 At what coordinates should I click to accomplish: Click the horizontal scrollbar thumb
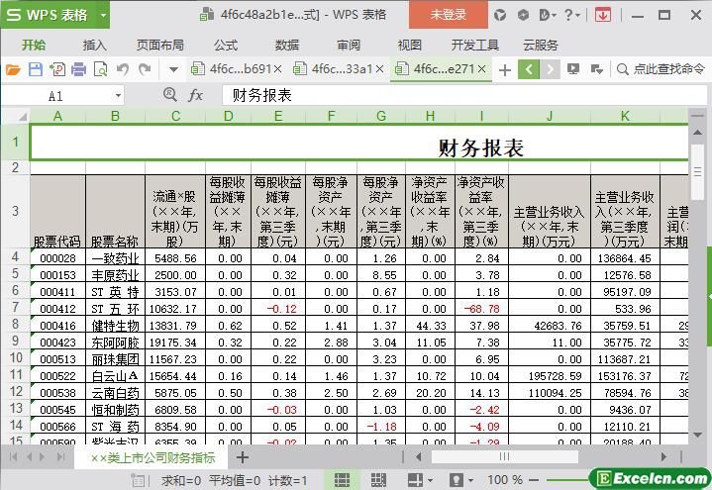pos(504,457)
